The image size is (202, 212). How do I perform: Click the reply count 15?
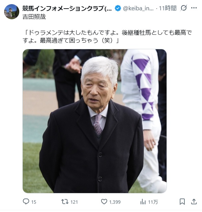click(34, 202)
